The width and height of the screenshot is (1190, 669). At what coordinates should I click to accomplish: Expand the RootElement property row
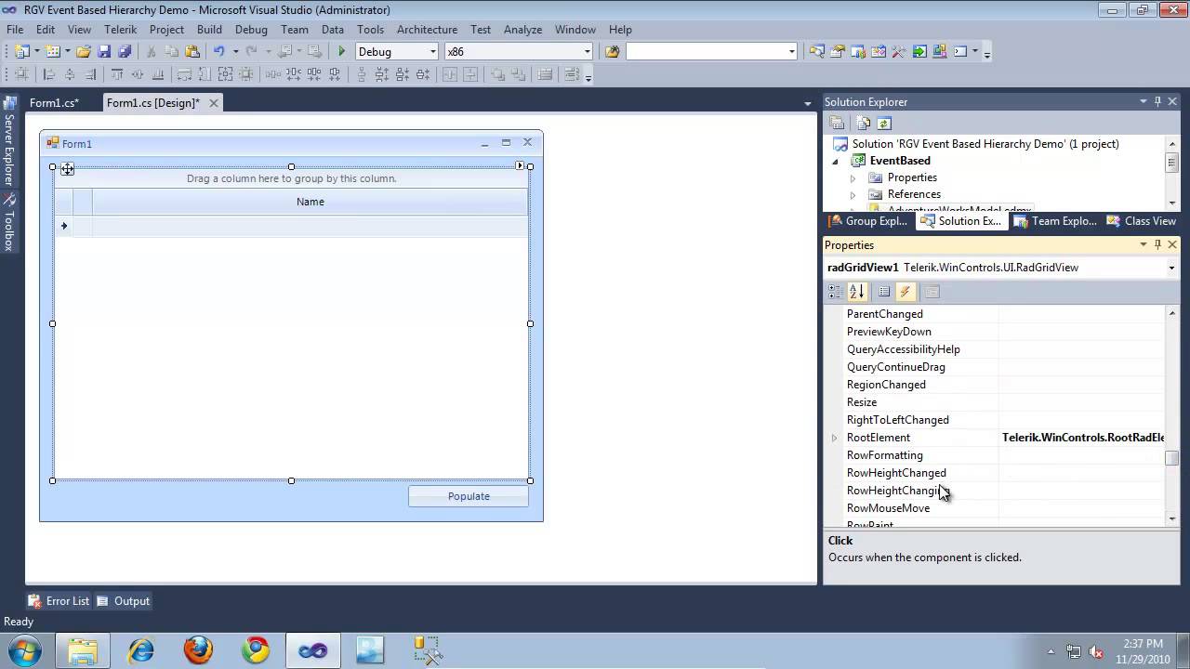(834, 438)
